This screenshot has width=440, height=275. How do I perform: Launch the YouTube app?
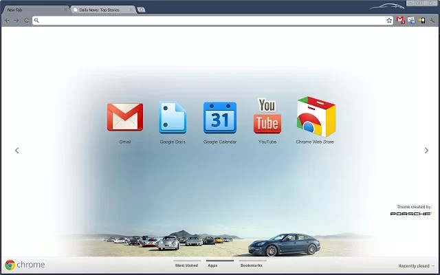pos(267,116)
